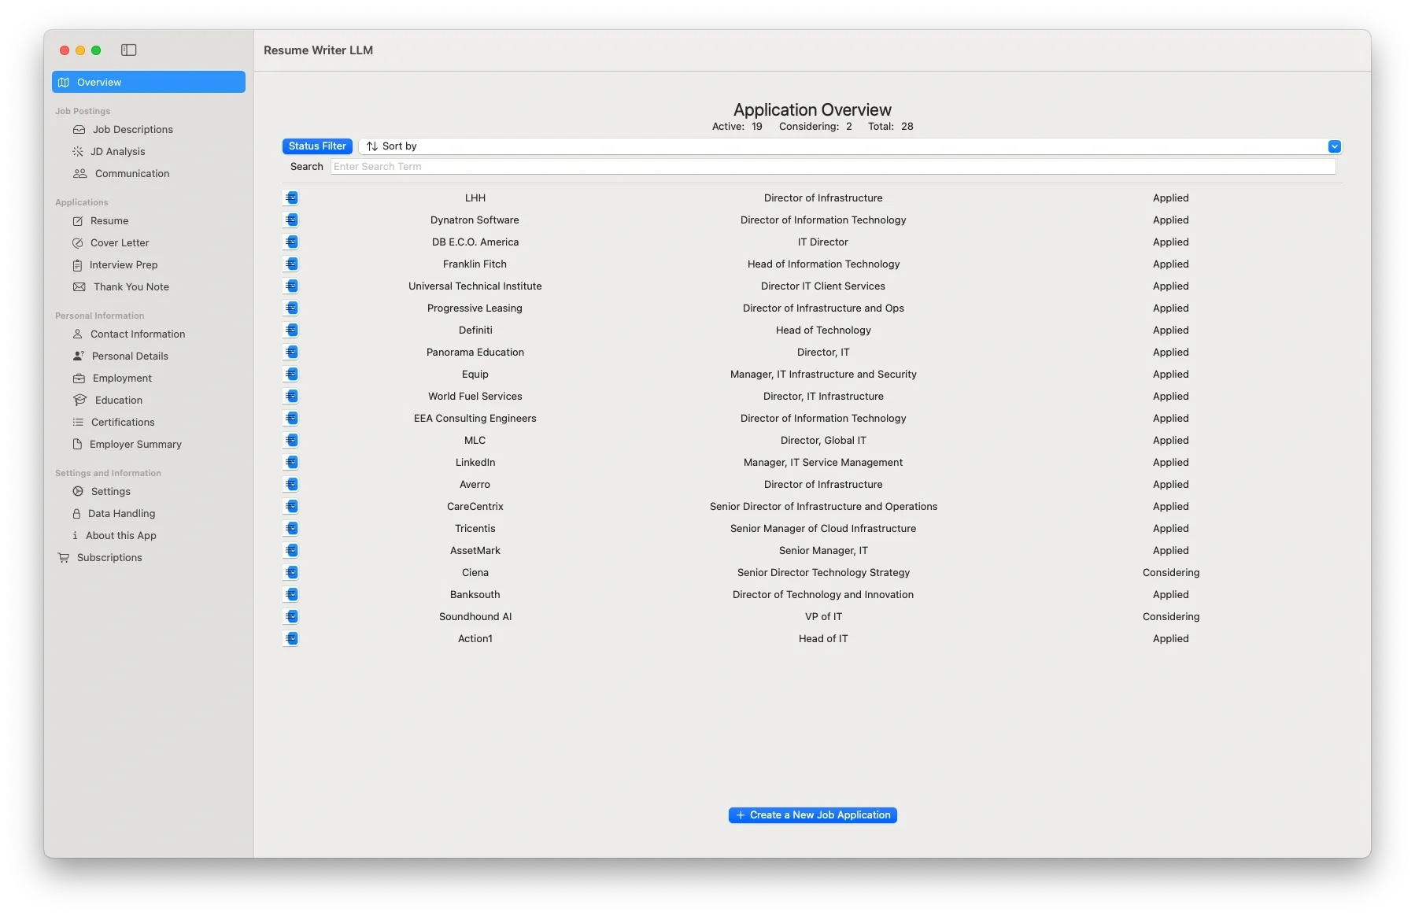The height and width of the screenshot is (916, 1415).
Task: Click the row icon beside Equip
Action: pos(291,375)
